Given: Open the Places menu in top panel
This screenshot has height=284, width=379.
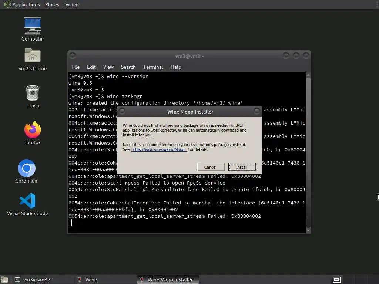Looking at the screenshot, I should [x=52, y=4].
